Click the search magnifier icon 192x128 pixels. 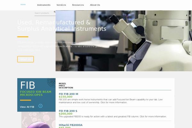pyautogui.click(x=54, y=12)
